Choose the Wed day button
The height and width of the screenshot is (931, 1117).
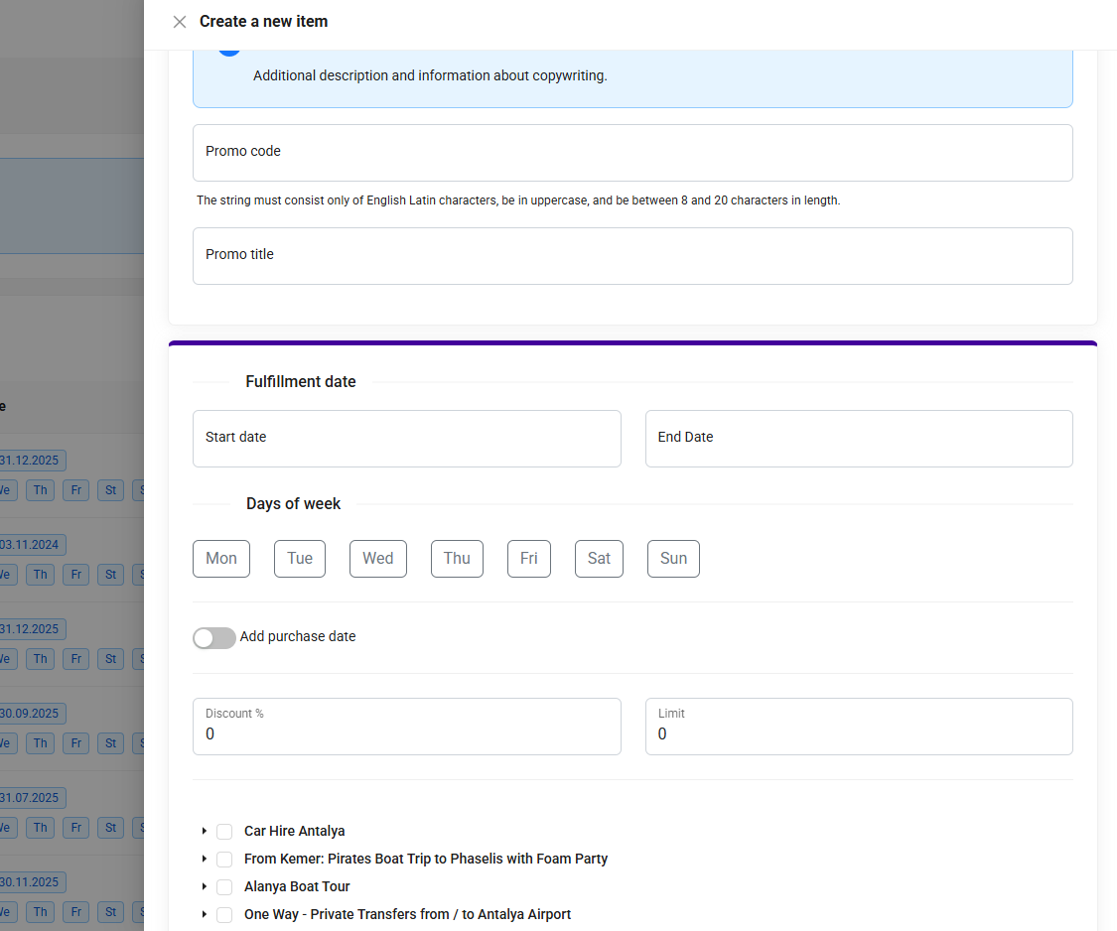click(x=378, y=559)
